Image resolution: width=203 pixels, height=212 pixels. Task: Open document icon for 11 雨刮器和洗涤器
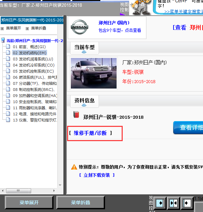pyautogui.click(x=8, y=108)
